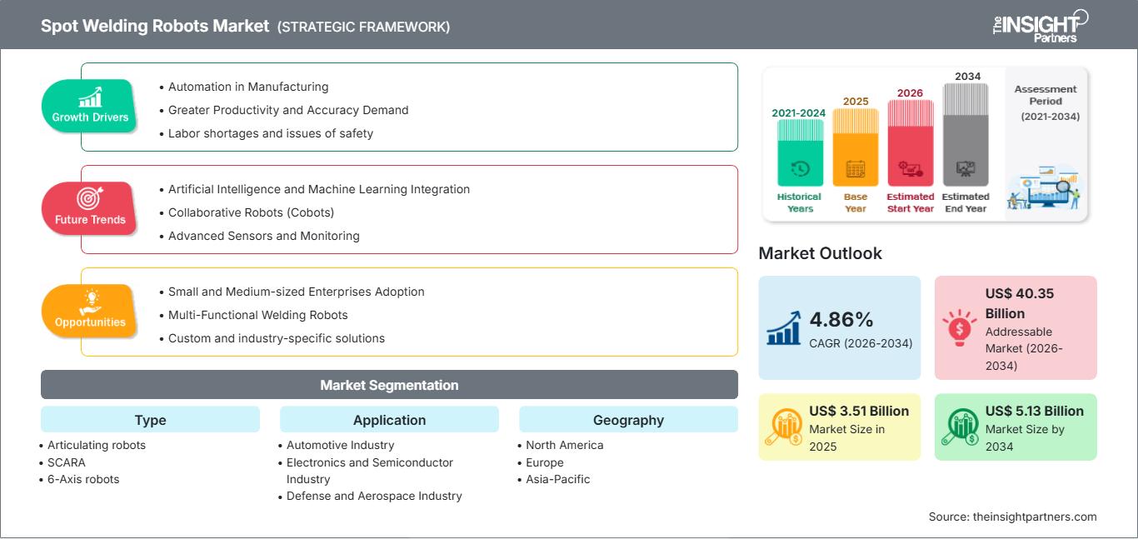Click the 2026 red Estimated Start Year bar

911,142
